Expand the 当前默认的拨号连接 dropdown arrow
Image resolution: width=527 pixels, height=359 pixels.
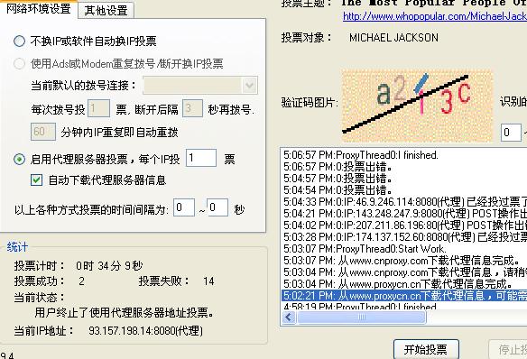pyautogui.click(x=249, y=86)
